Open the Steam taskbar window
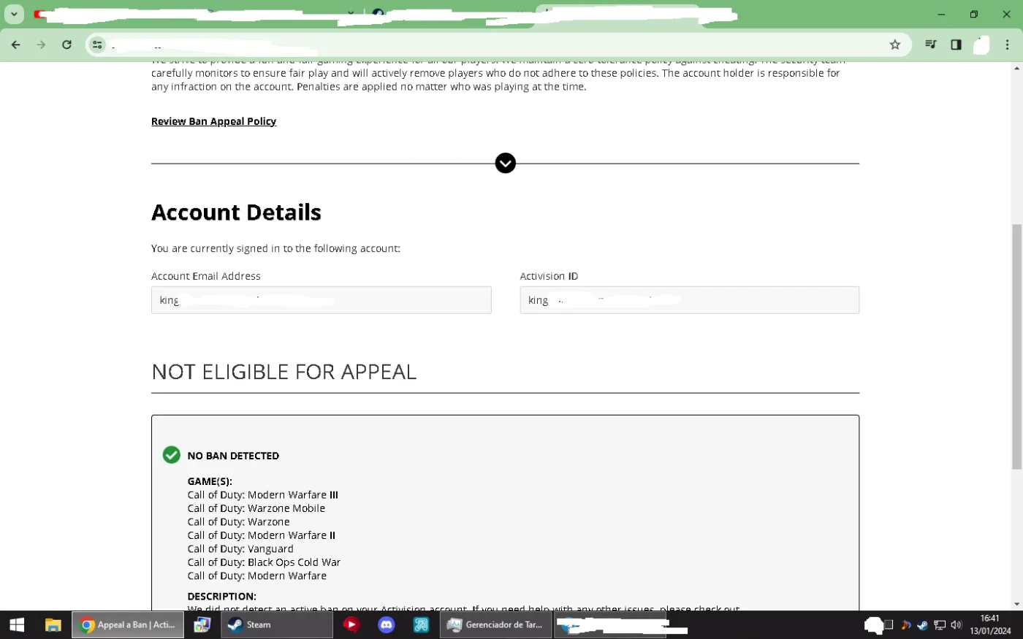 click(276, 625)
